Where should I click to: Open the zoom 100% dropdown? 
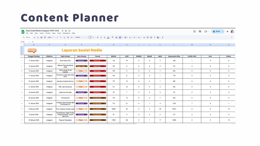pyautogui.click(x=51, y=37)
